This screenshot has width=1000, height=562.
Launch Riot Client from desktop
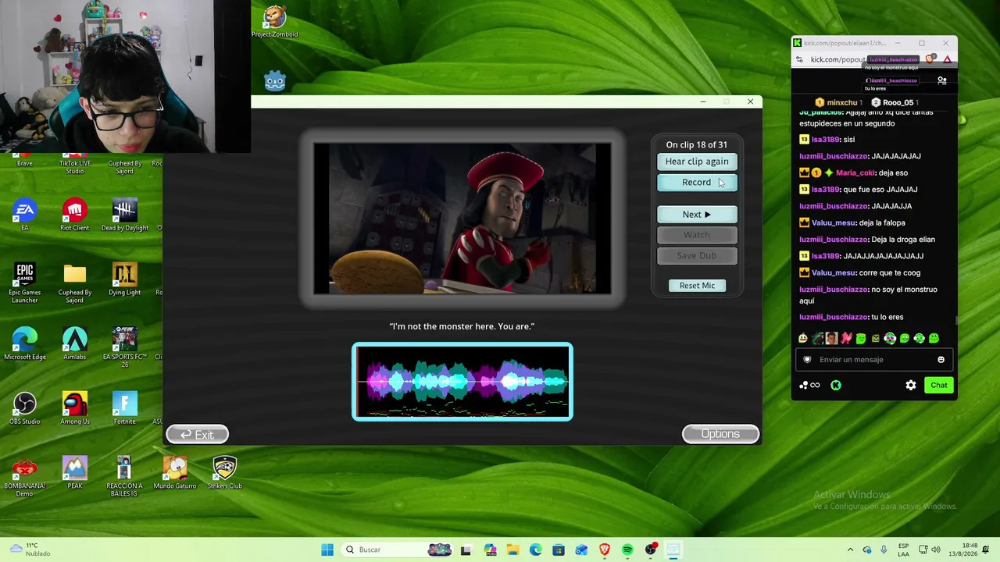coord(75,215)
